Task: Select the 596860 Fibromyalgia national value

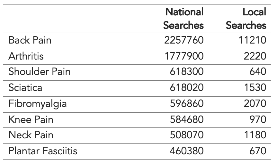Action: tap(187, 103)
